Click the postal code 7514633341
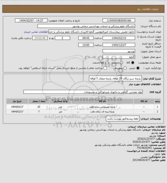Screen dimensions: 167x183 144,148
